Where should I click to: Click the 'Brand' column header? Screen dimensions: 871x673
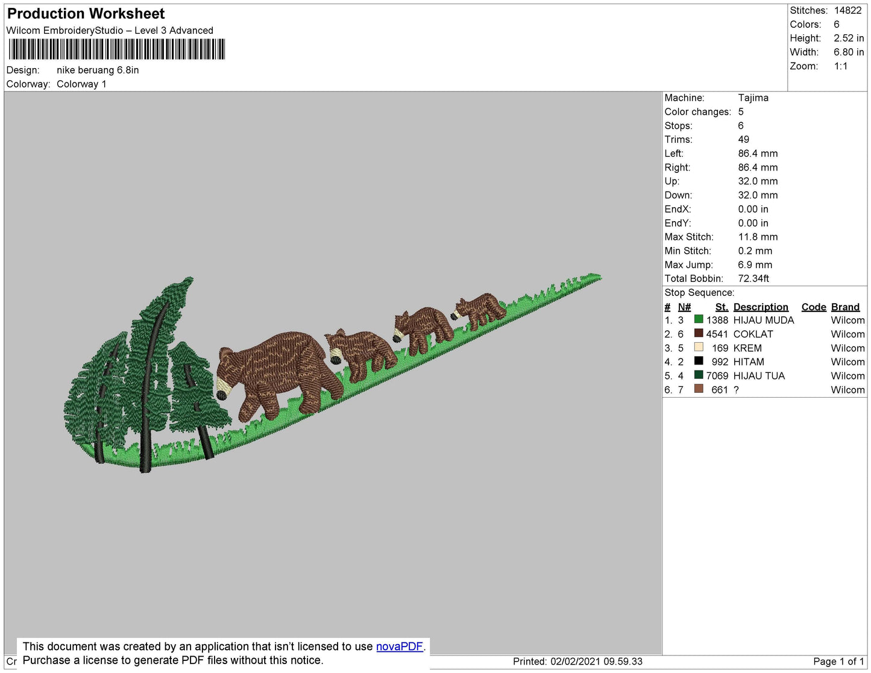846,307
